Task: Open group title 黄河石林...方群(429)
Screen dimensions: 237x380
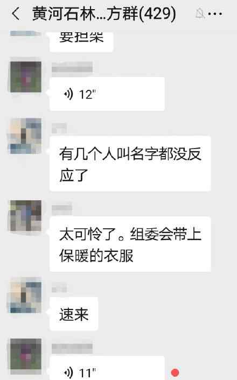Action: pyautogui.click(x=104, y=13)
